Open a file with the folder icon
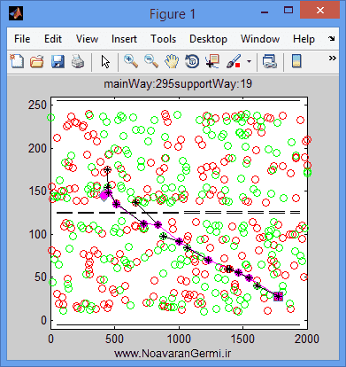The height and width of the screenshot is (367, 346). [37, 62]
